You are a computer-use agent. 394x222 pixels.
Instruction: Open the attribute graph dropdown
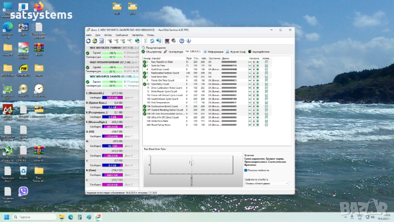click(266, 185)
